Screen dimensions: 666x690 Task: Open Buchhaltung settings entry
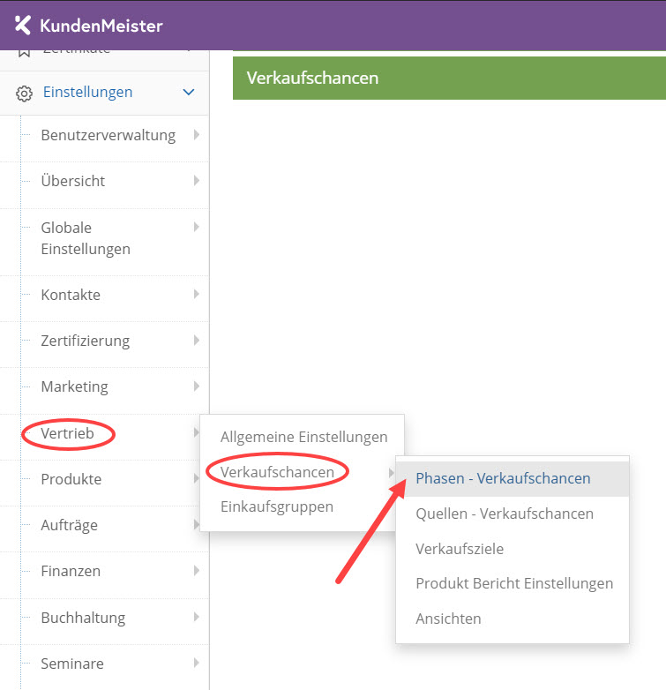83,618
